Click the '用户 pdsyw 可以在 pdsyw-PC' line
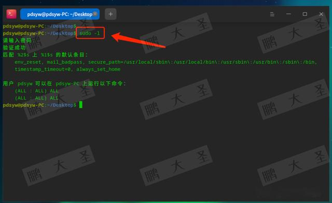332x203 pixels. click(64, 83)
